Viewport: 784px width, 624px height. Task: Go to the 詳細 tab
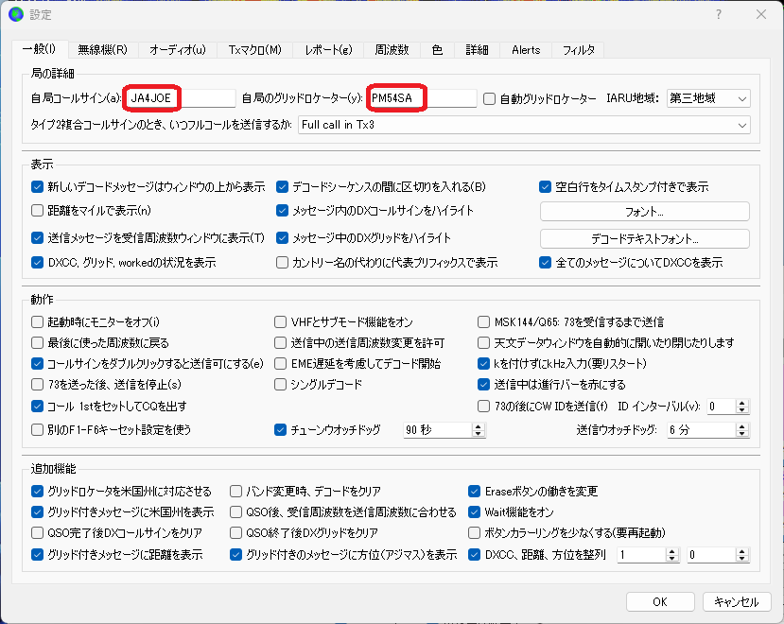coord(477,49)
